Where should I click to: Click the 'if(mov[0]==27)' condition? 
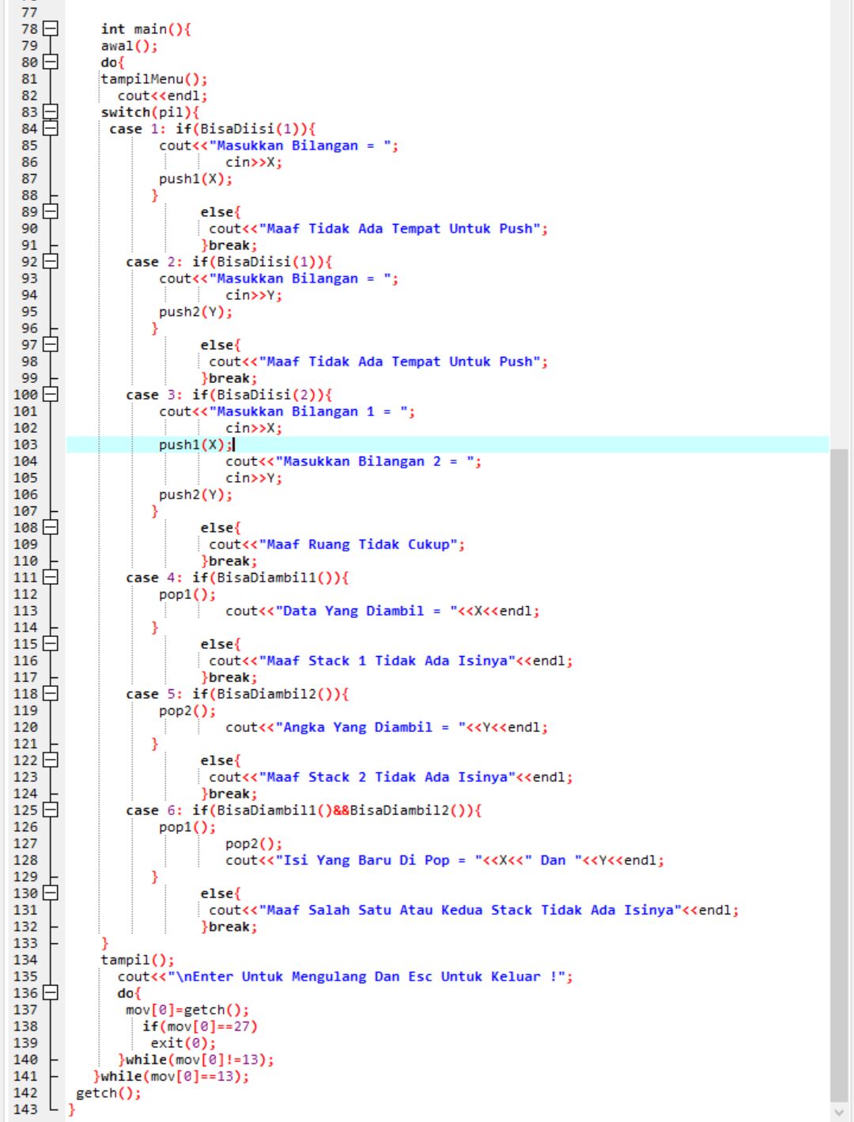click(x=200, y=1026)
